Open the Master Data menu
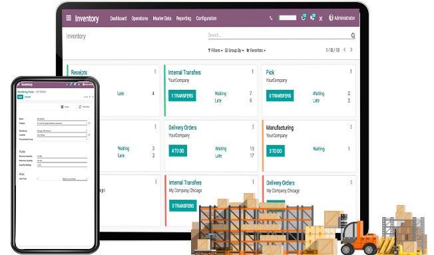This screenshot has width=434, height=255. pos(162,19)
